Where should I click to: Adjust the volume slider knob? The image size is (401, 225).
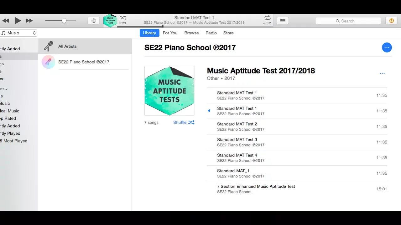pyautogui.click(x=64, y=21)
